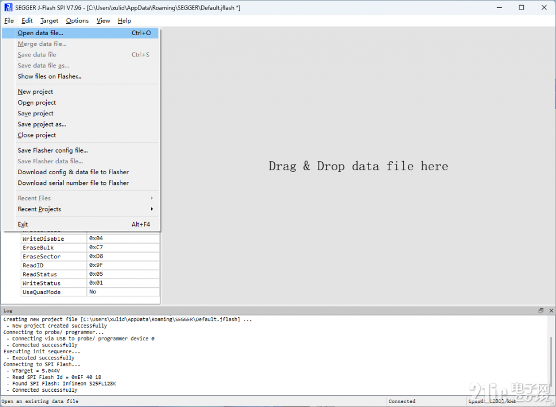This screenshot has height=407, width=556.
Task: Open the Options menu
Action: (x=77, y=20)
